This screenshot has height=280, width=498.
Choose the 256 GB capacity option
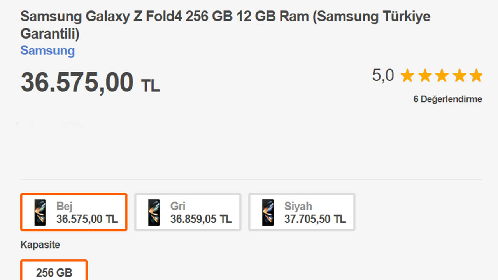[54, 273]
